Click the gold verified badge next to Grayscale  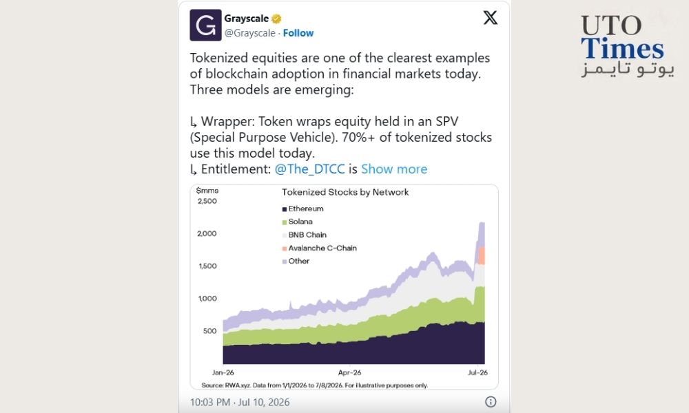pos(276,19)
